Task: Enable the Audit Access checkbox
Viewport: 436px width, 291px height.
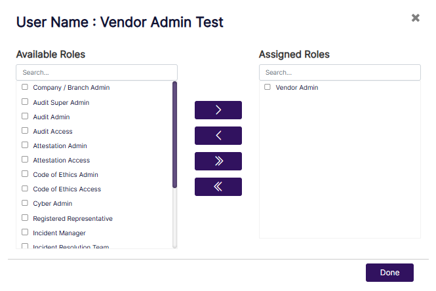Action: click(25, 130)
